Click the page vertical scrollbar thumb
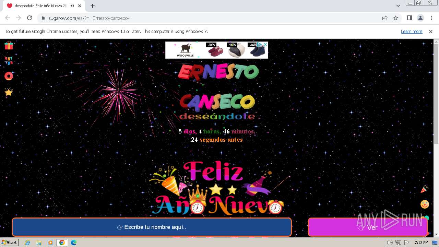 tap(436, 94)
